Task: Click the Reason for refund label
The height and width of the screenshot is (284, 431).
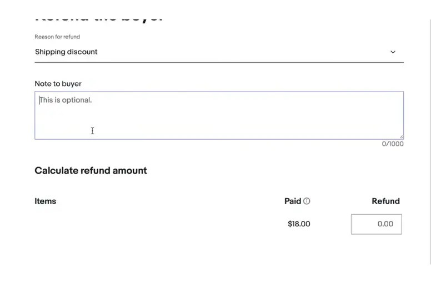Action: tap(57, 37)
